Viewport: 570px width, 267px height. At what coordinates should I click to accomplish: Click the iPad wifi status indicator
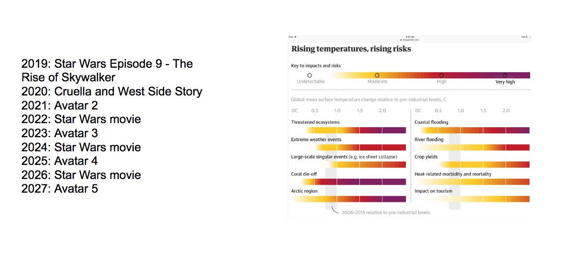click(x=295, y=37)
